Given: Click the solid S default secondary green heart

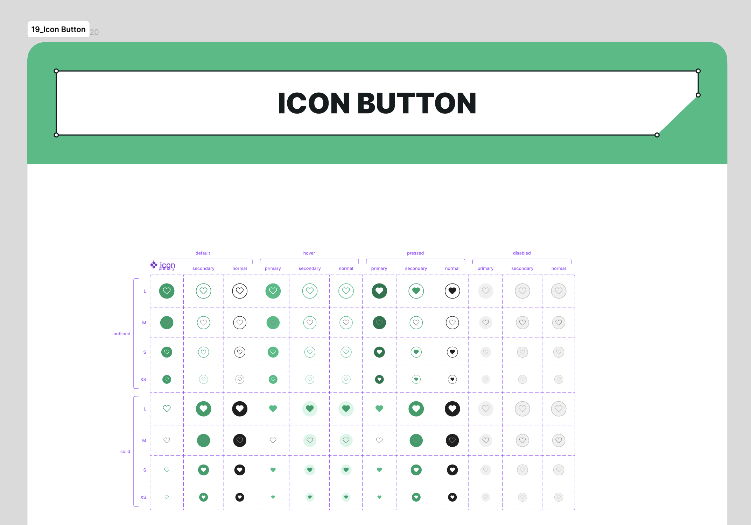Looking at the screenshot, I should pyautogui.click(x=203, y=470).
